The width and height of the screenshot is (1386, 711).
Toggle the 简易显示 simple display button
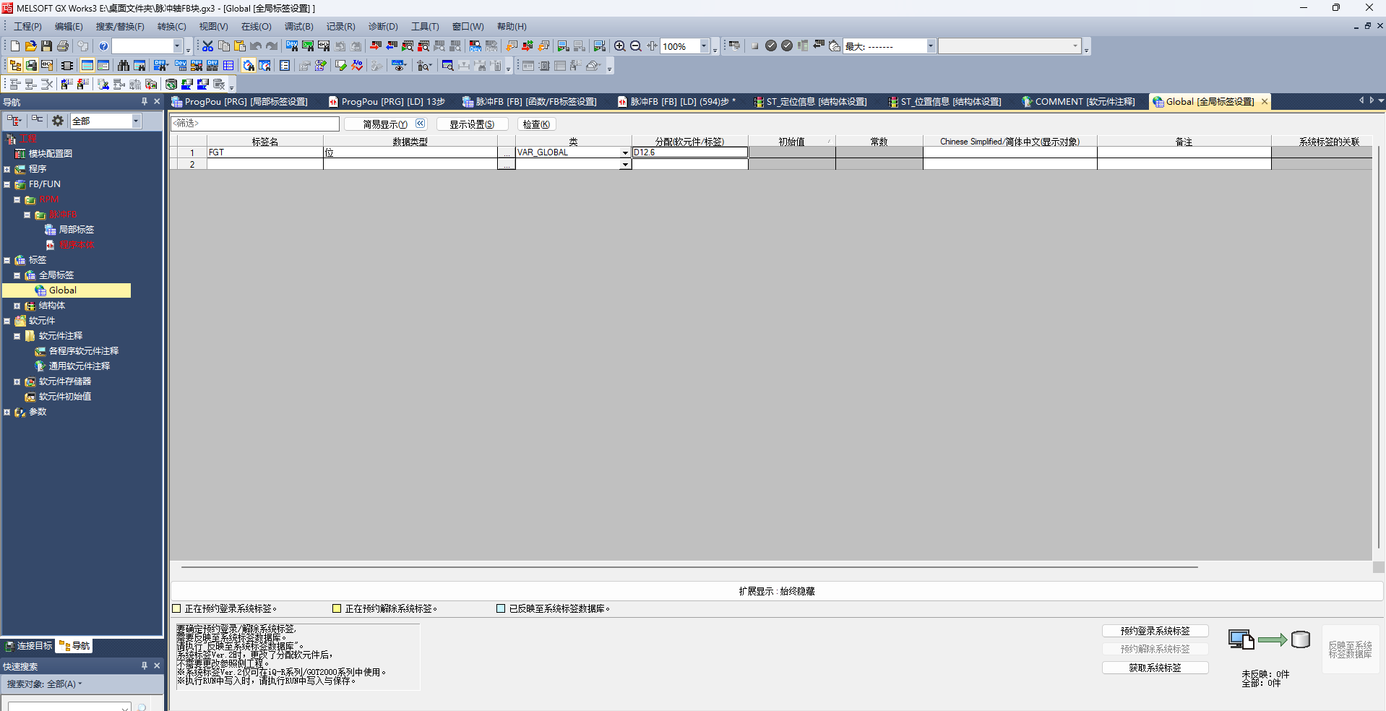pyautogui.click(x=385, y=124)
